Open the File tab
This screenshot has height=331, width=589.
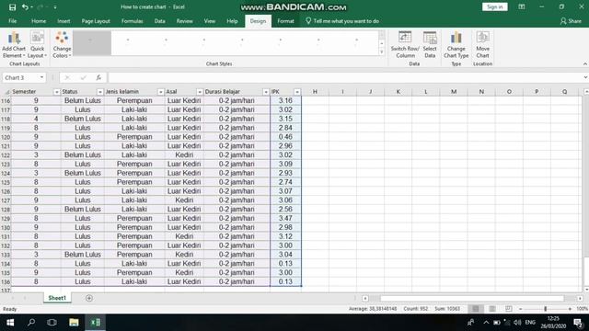point(12,21)
